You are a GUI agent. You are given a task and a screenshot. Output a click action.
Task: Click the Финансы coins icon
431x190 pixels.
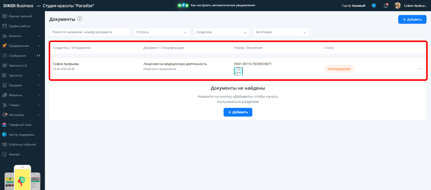[4, 95]
